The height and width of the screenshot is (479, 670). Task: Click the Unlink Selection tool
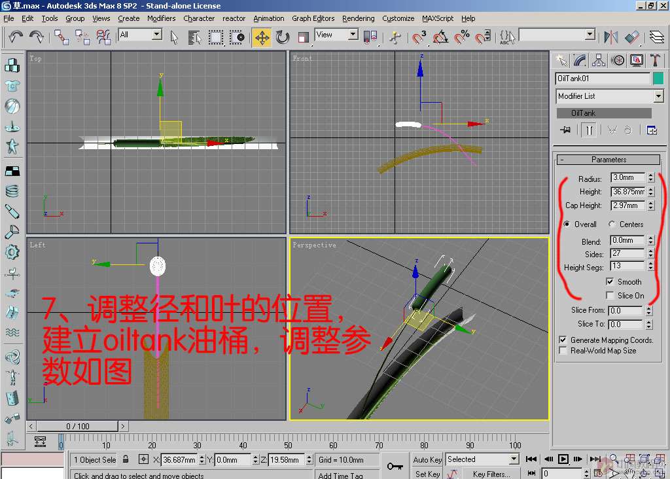coord(82,37)
